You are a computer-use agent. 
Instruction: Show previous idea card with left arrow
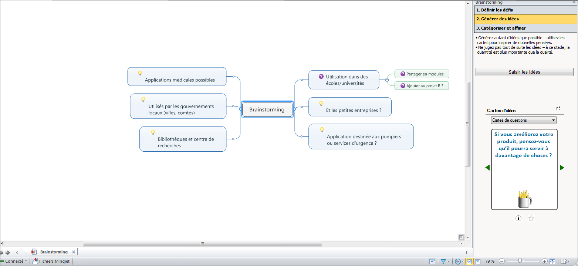pos(487,168)
